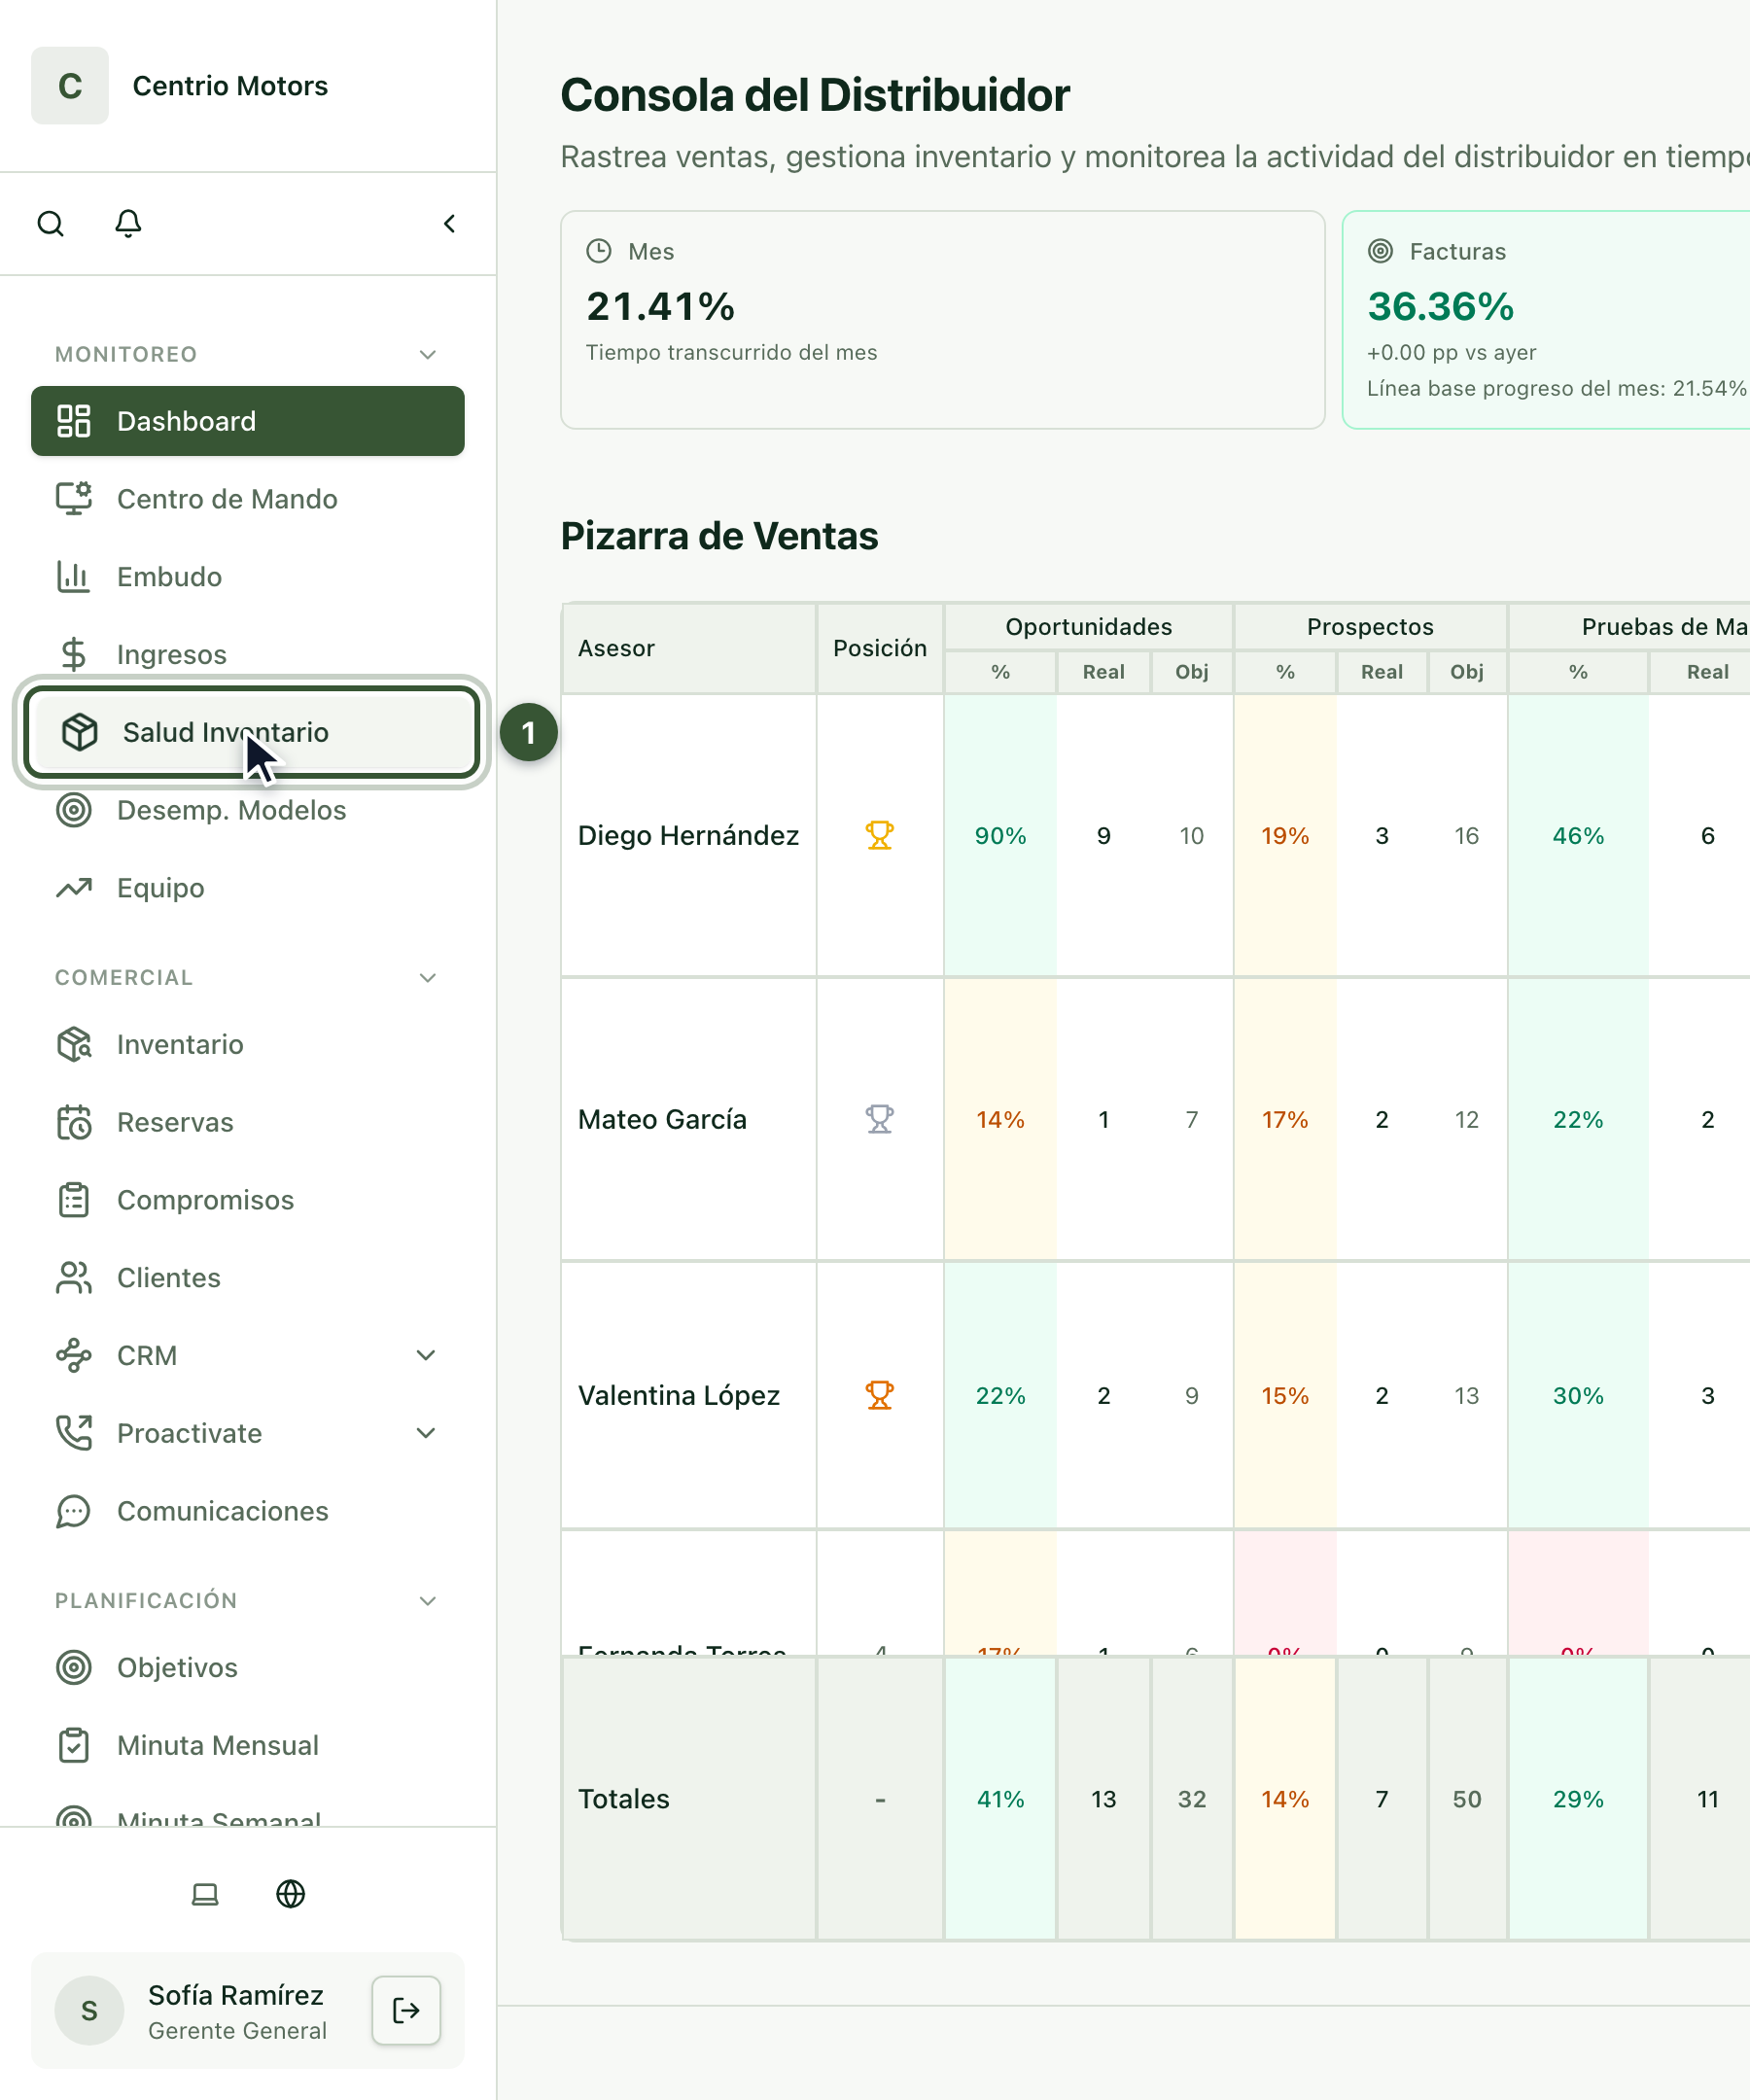The image size is (1750, 2100).
Task: Collapse the PLANIFICACIÓN section
Action: [x=427, y=1600]
